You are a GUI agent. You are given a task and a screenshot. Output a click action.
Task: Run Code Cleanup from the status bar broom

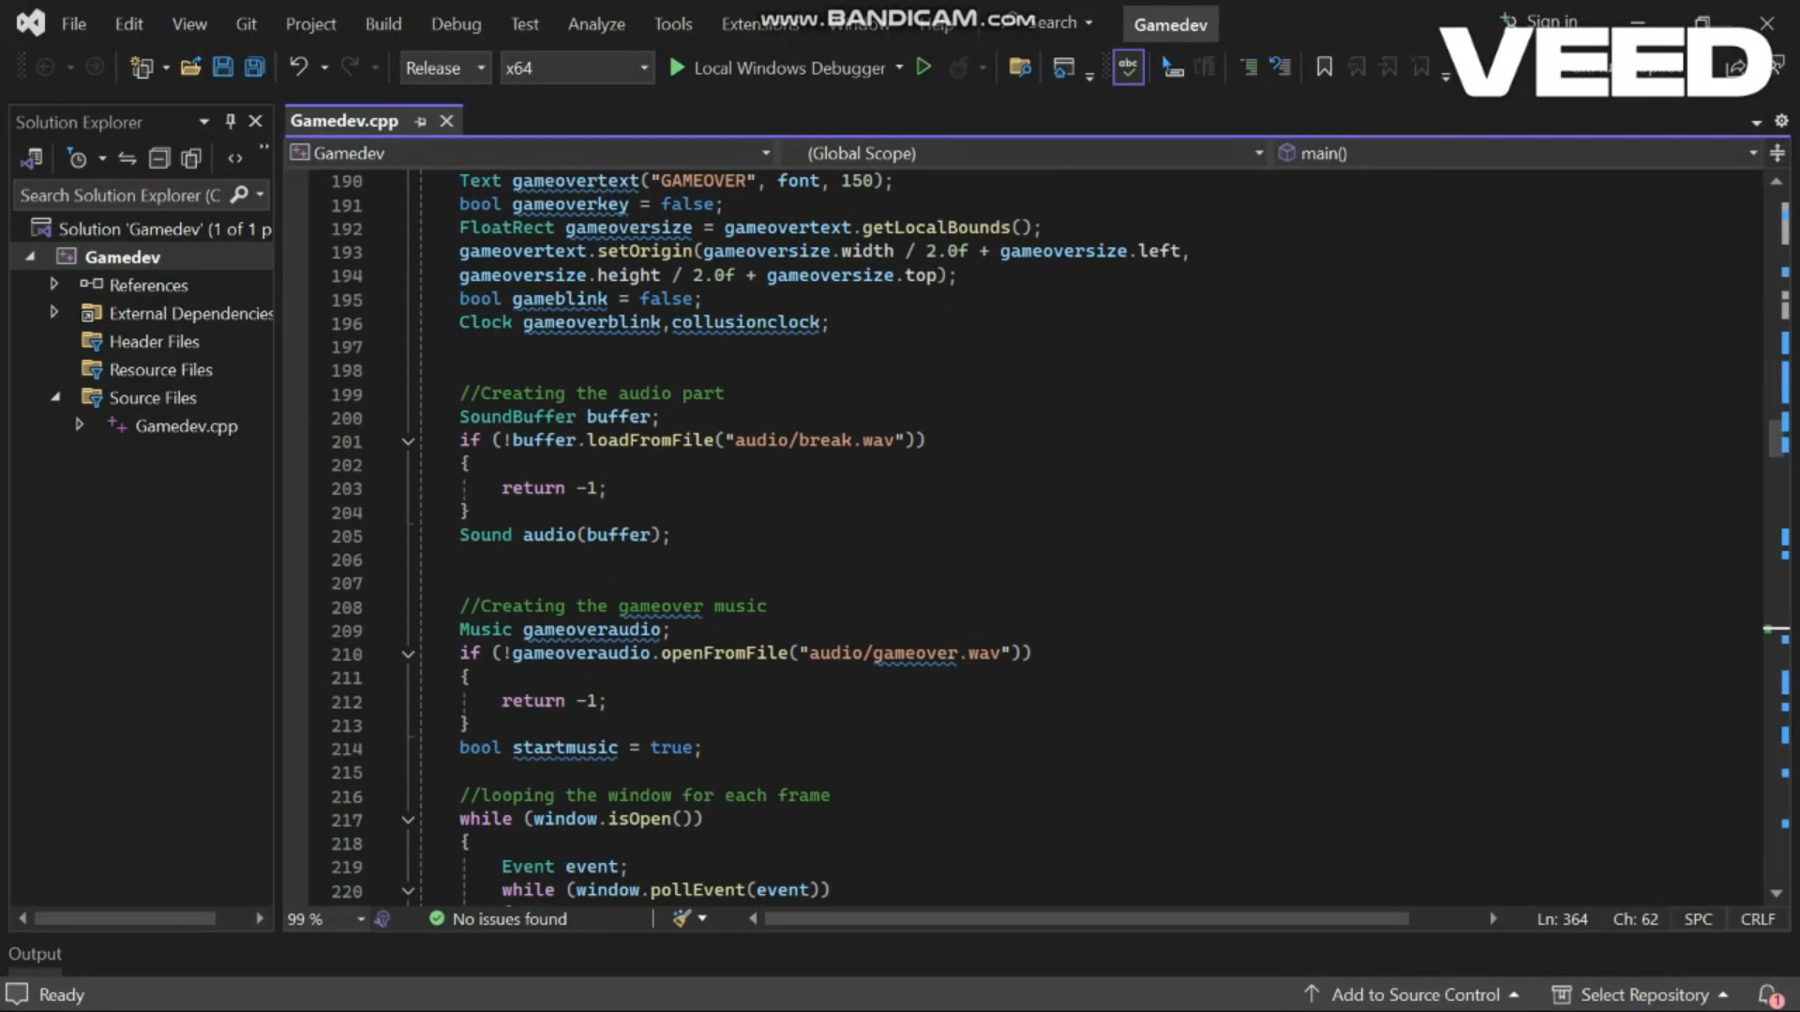(x=683, y=919)
